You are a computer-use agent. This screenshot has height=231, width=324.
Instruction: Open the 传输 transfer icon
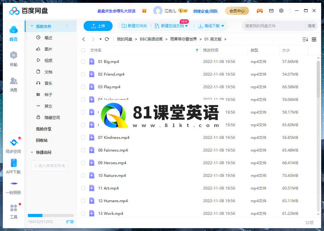coord(13,55)
